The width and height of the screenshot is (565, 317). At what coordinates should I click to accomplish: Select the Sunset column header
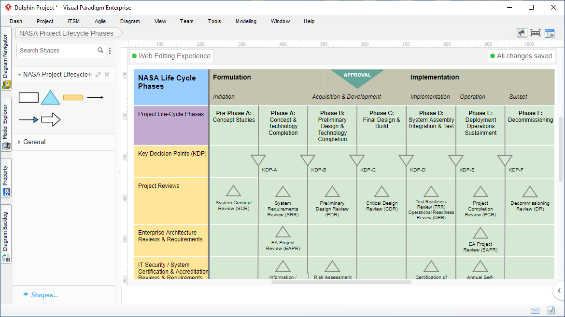click(x=518, y=97)
